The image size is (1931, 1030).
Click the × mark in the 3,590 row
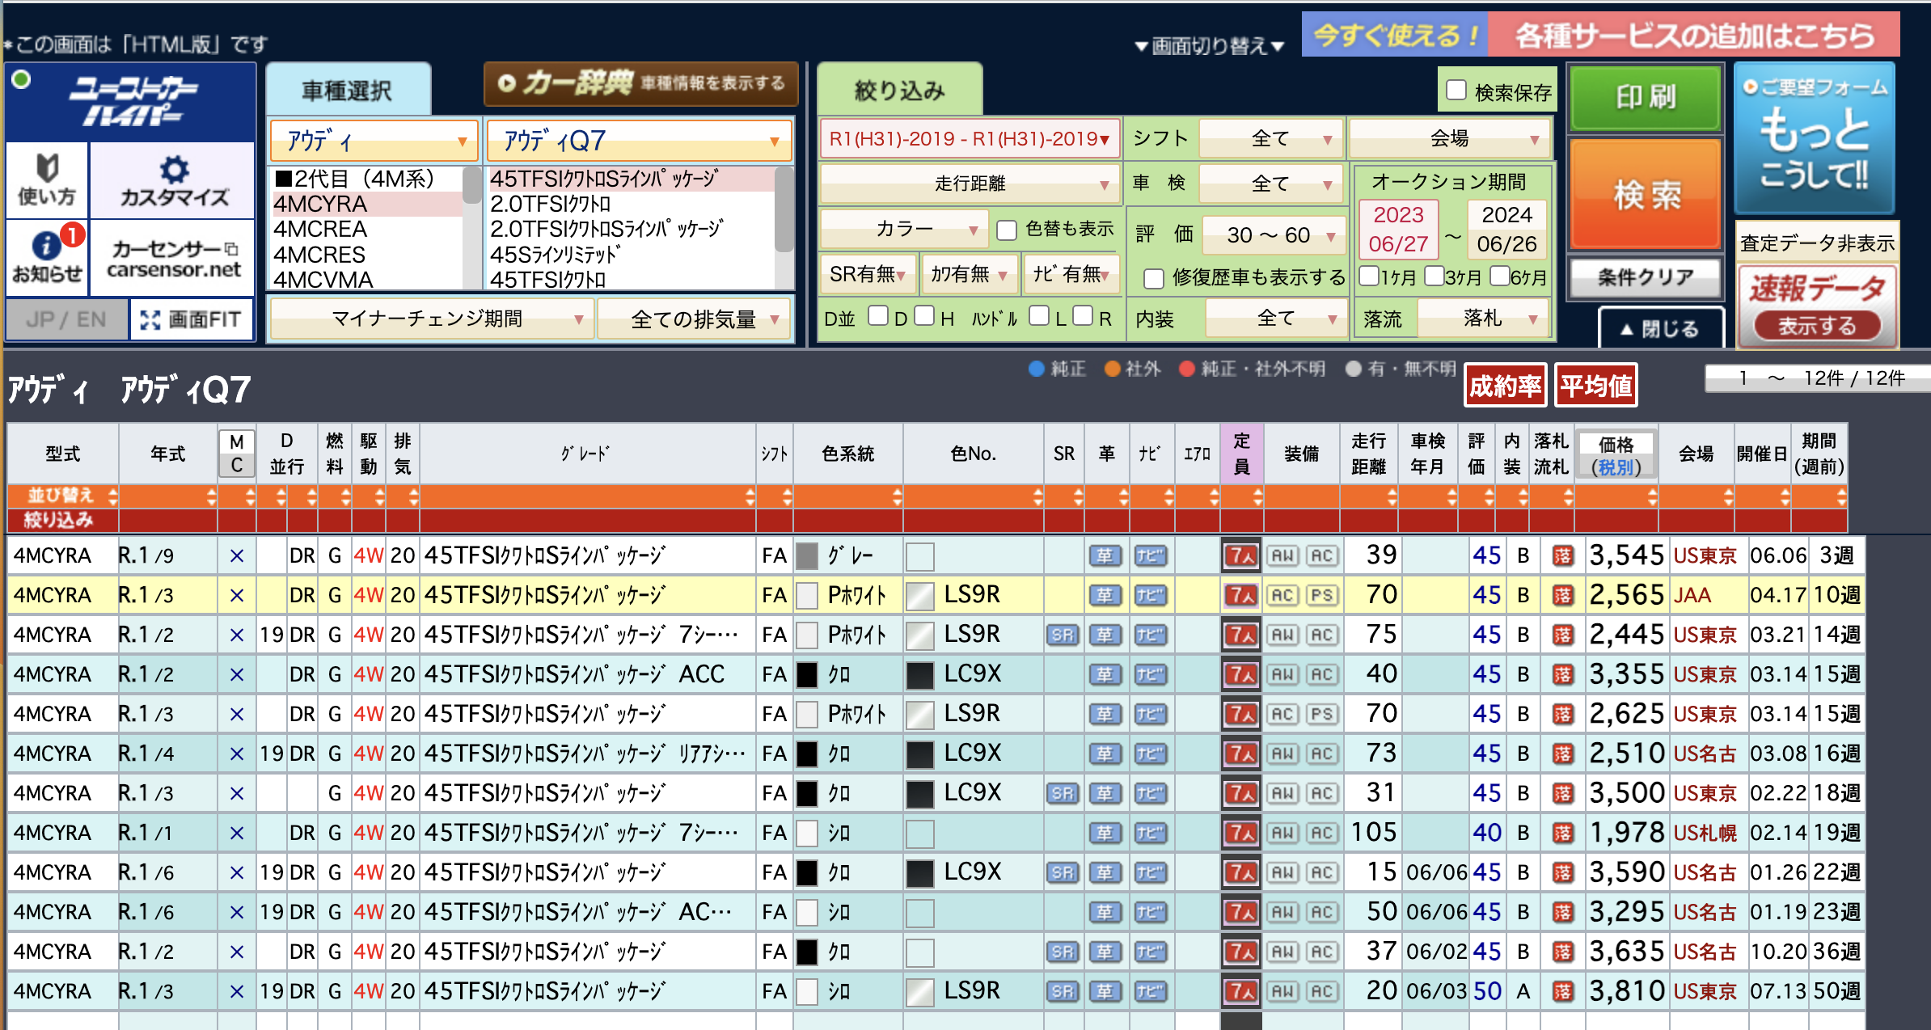click(236, 872)
